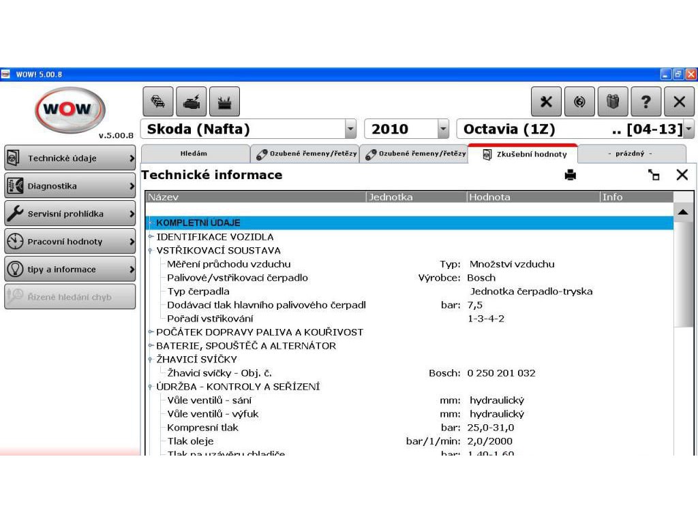Viewport: 698px width, 523px height.
Task: Print the technical information
Action: coord(571,175)
